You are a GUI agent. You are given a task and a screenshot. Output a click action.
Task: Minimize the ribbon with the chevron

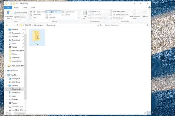(x=146, y=7)
